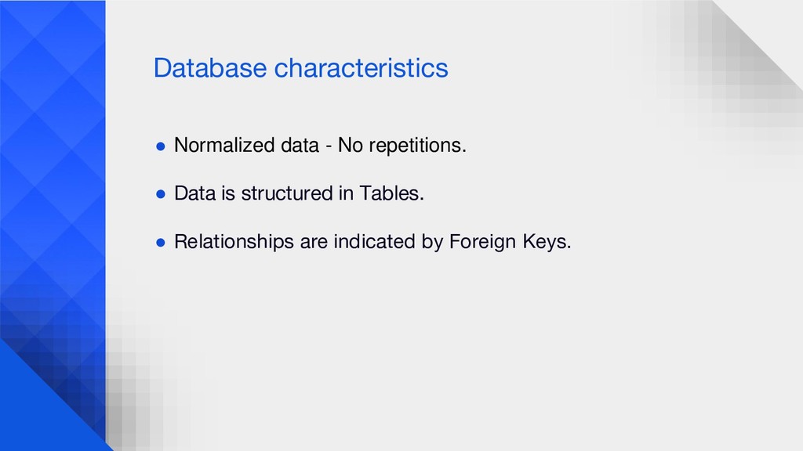Click the word 'by' in third bullet

[432, 243]
